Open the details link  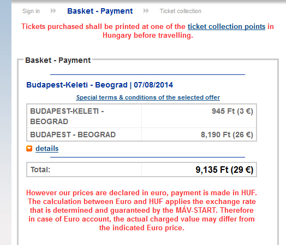47,149
